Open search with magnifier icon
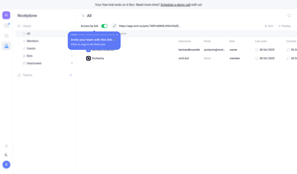Viewport: 297px width, 174px height. point(289,16)
